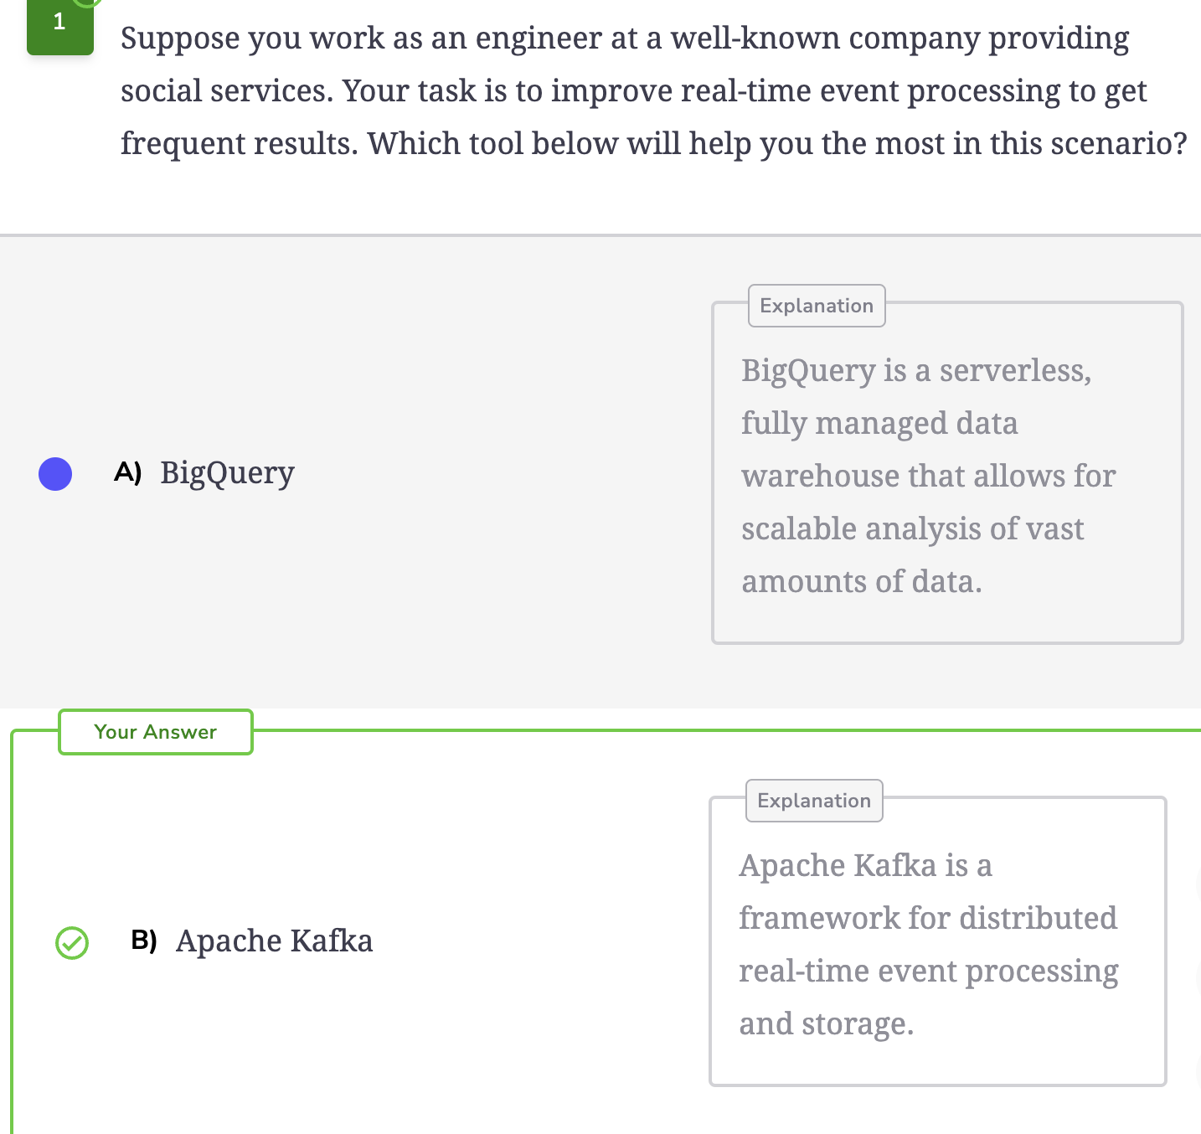
Task: Click the green circle checkmark above number badge
Action: (88, 3)
